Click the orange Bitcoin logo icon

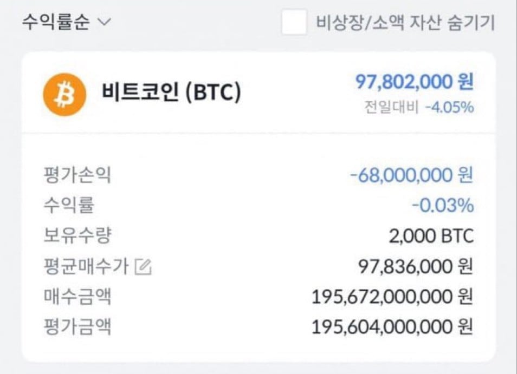point(64,94)
